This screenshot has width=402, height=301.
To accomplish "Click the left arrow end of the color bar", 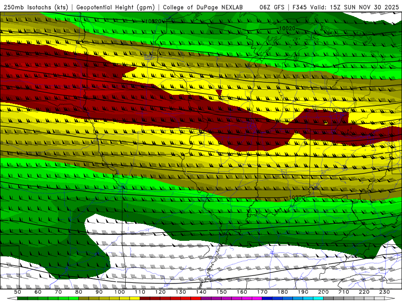I will pos(12,298).
